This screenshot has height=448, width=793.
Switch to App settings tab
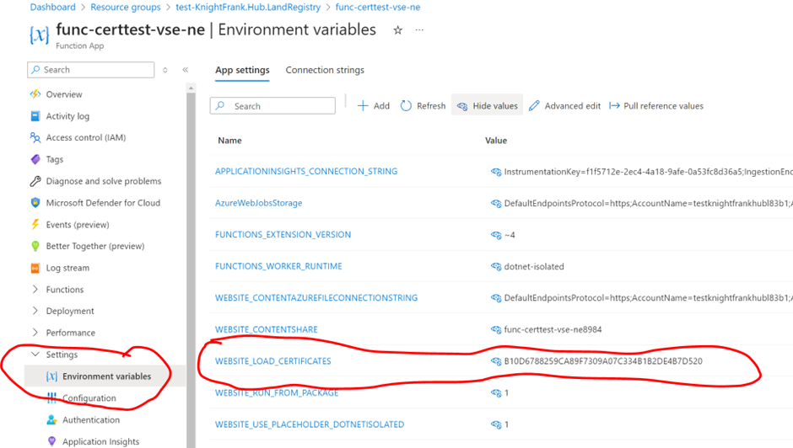[242, 70]
